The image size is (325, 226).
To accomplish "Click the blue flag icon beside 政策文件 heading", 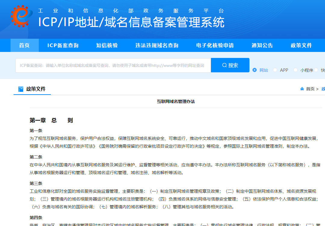I will (21, 89).
